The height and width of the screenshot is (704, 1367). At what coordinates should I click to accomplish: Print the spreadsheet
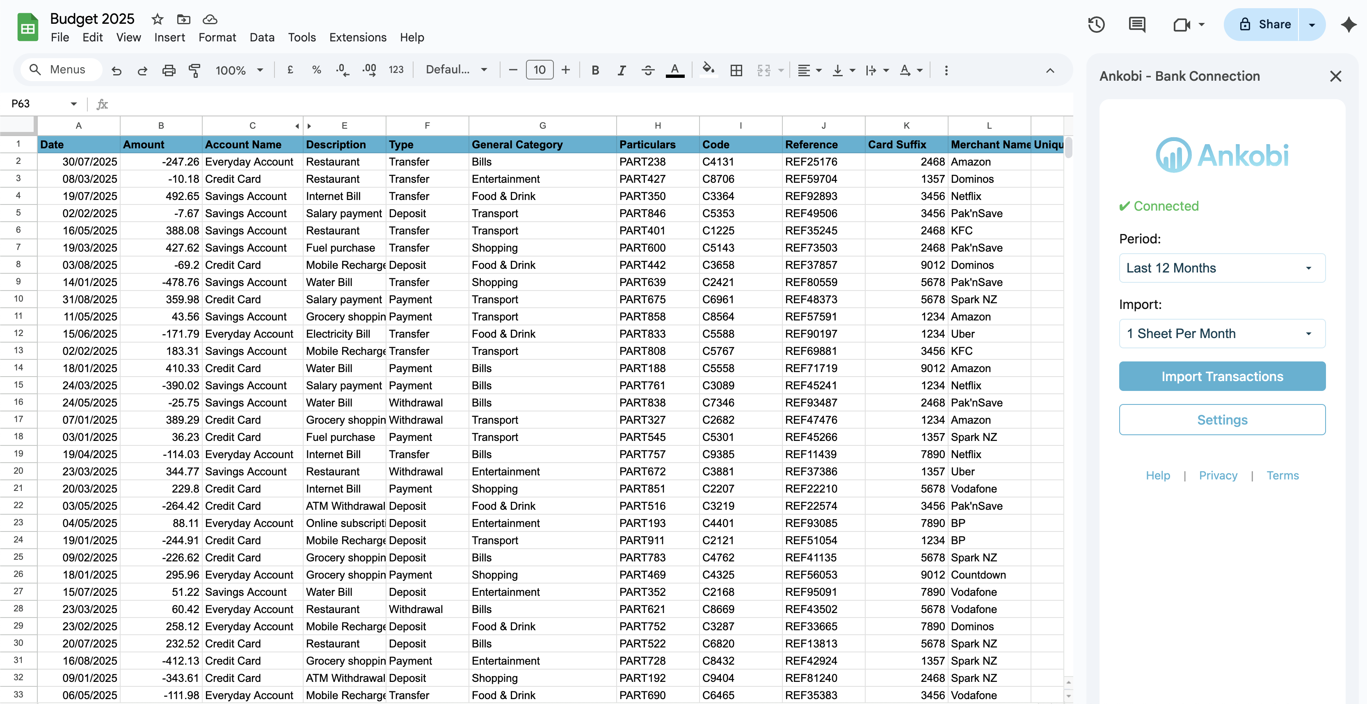169,70
